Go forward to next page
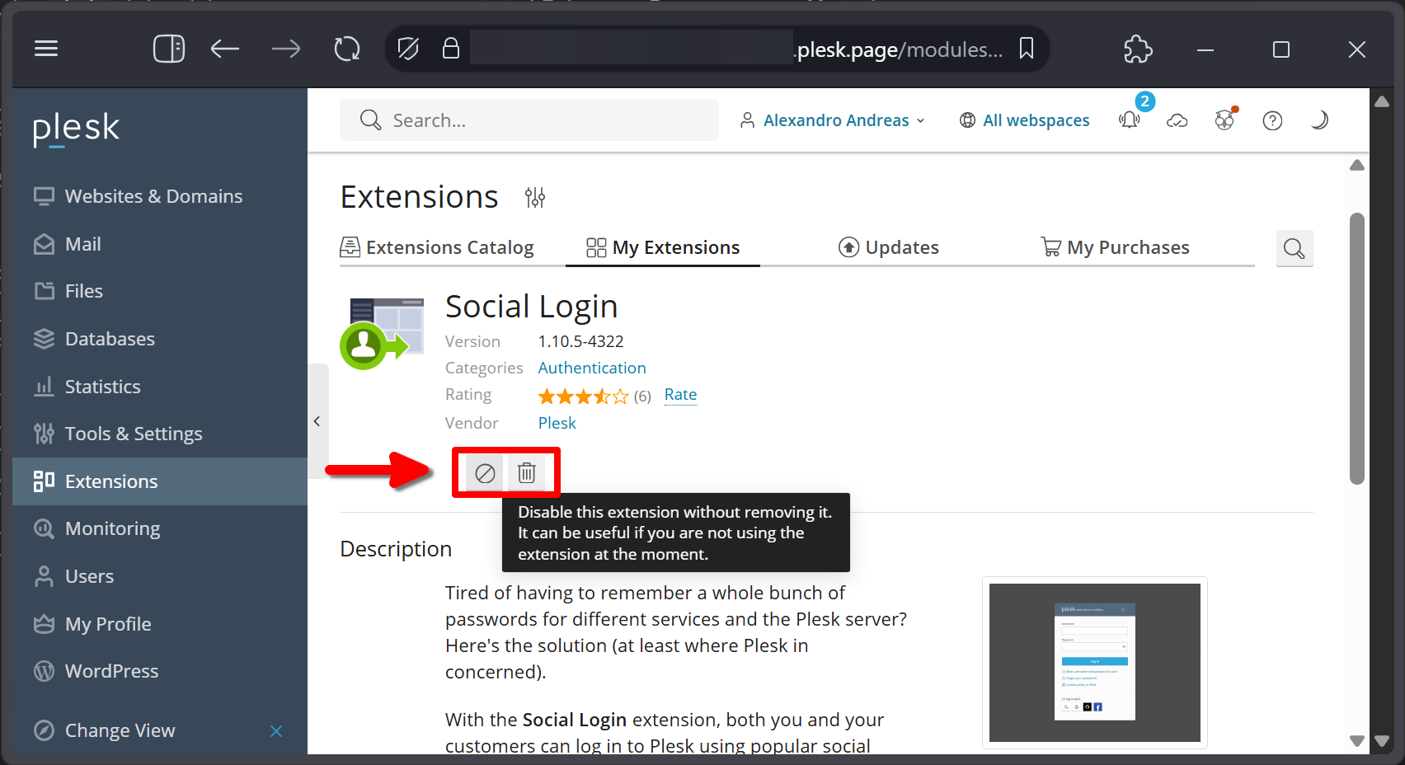1405x765 pixels. pos(286,49)
